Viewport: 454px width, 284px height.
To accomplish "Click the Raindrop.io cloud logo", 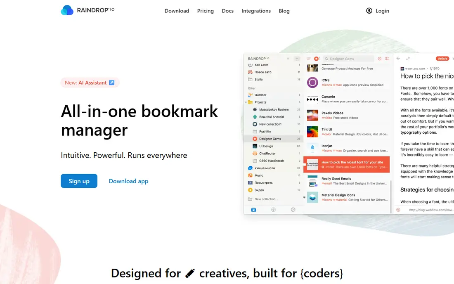I will (x=67, y=10).
